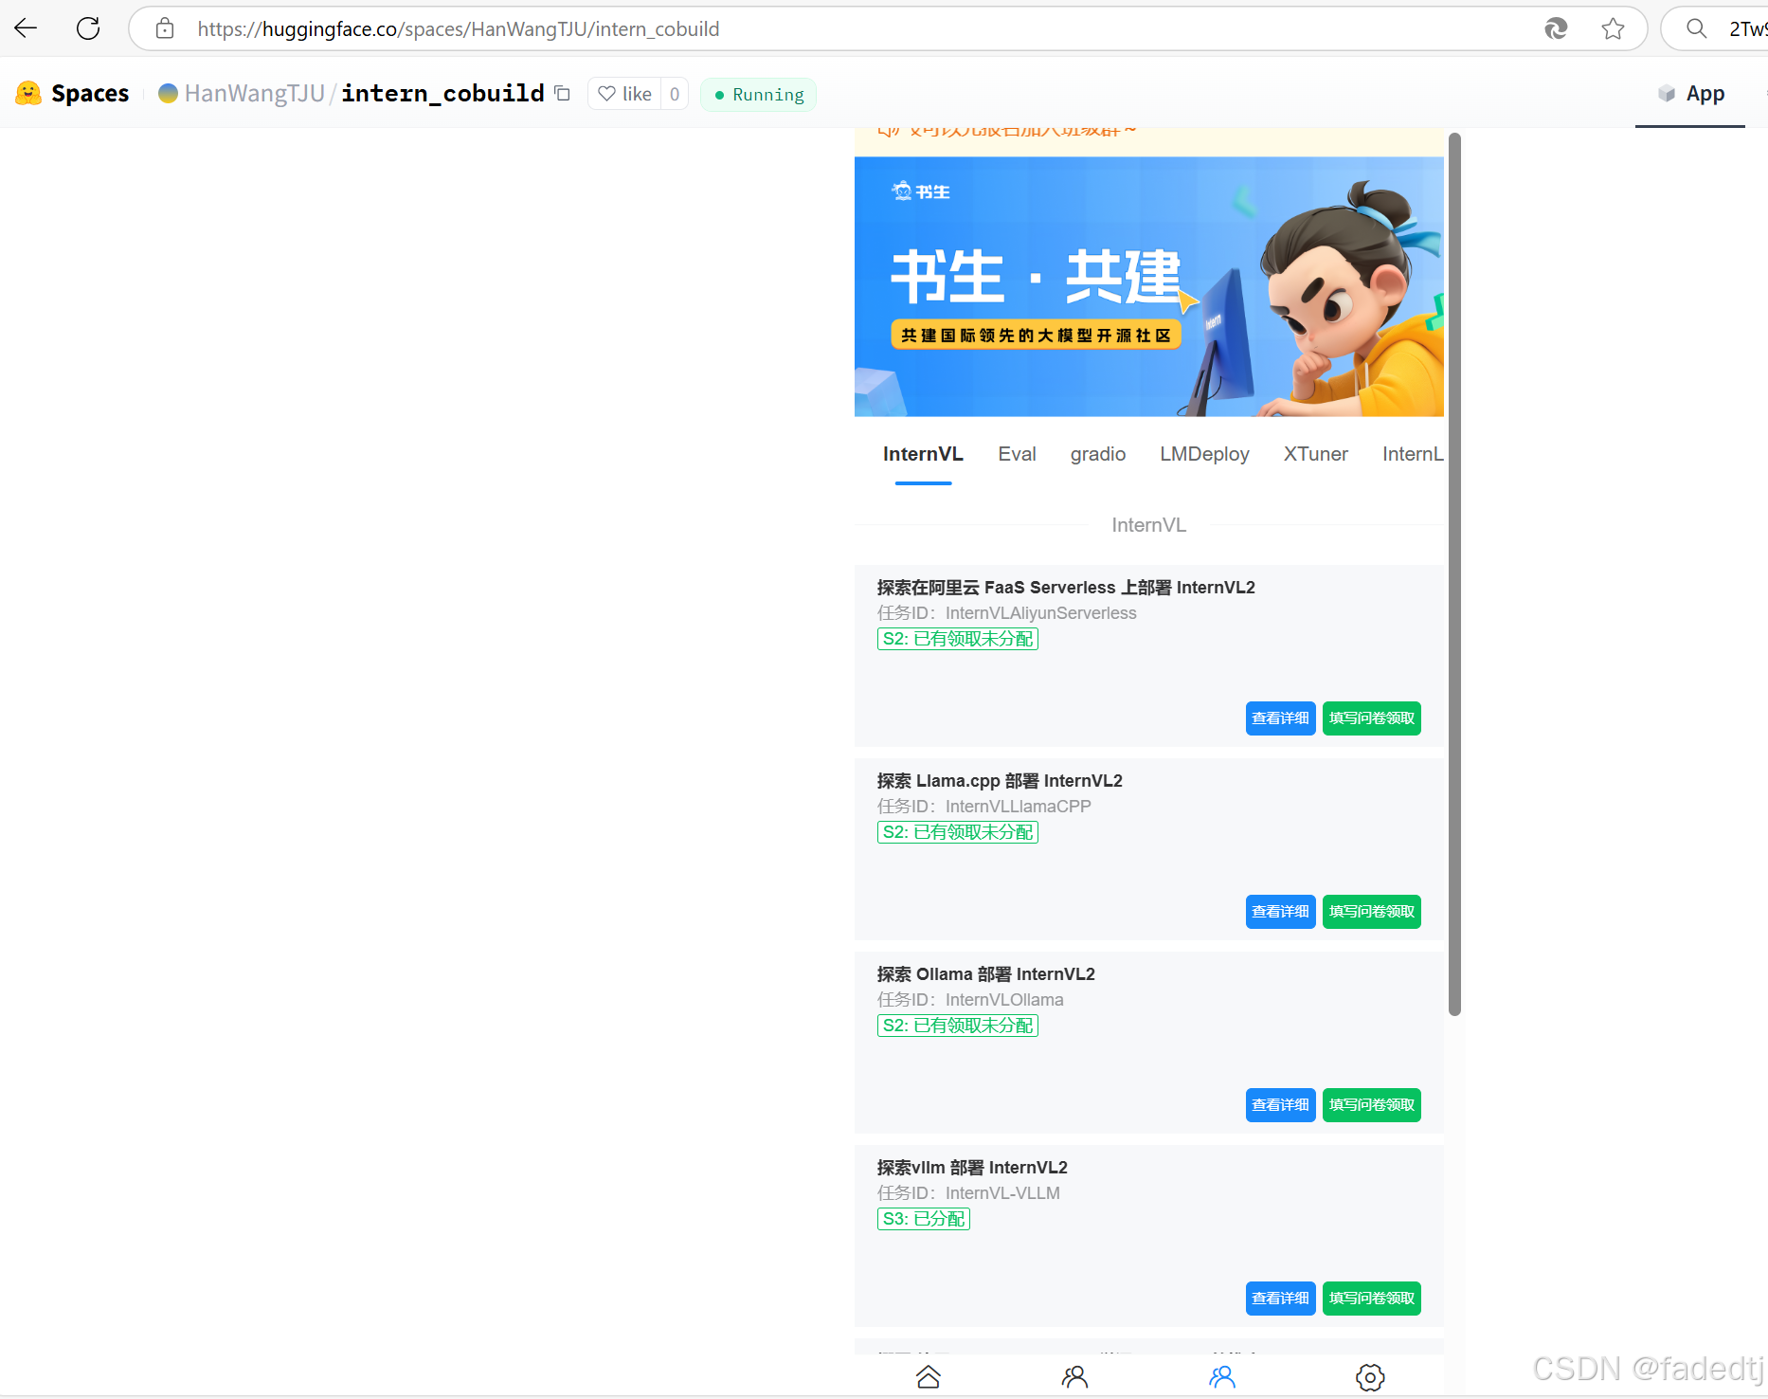Click title '探索vllm 部署 InternVL2'

coord(972,1168)
